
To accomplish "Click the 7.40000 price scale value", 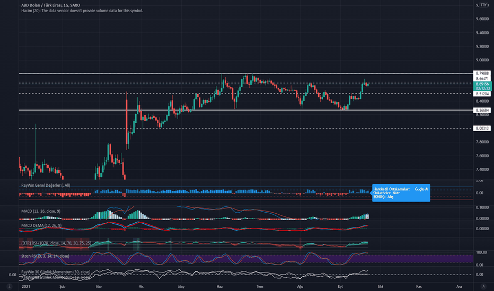I will tap(482, 169).
